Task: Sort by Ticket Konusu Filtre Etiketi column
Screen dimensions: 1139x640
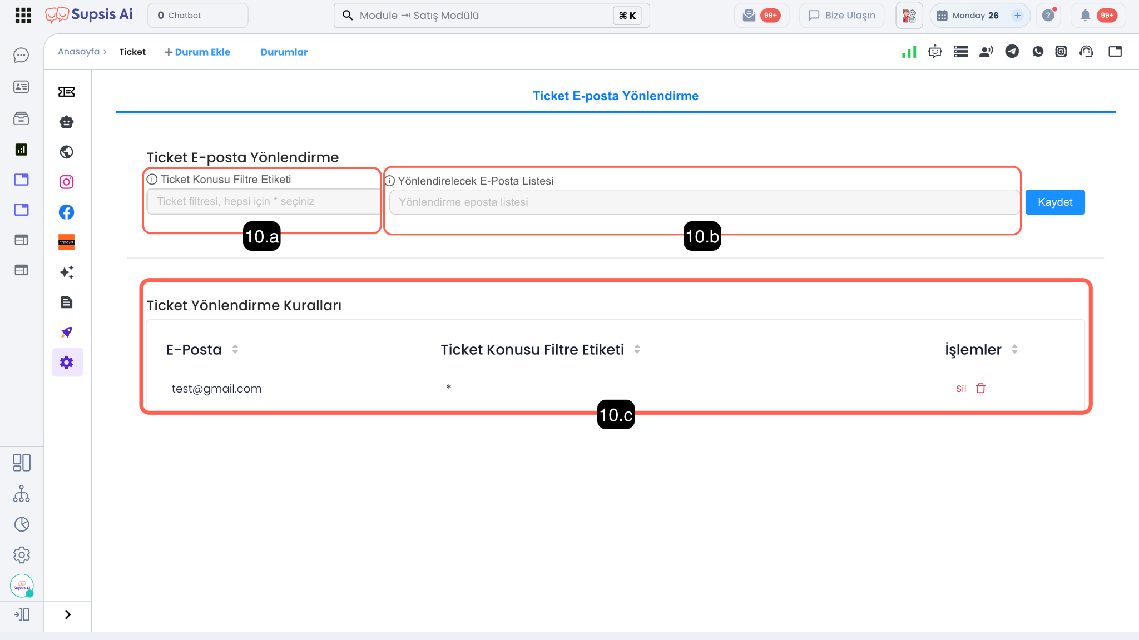Action: (637, 349)
